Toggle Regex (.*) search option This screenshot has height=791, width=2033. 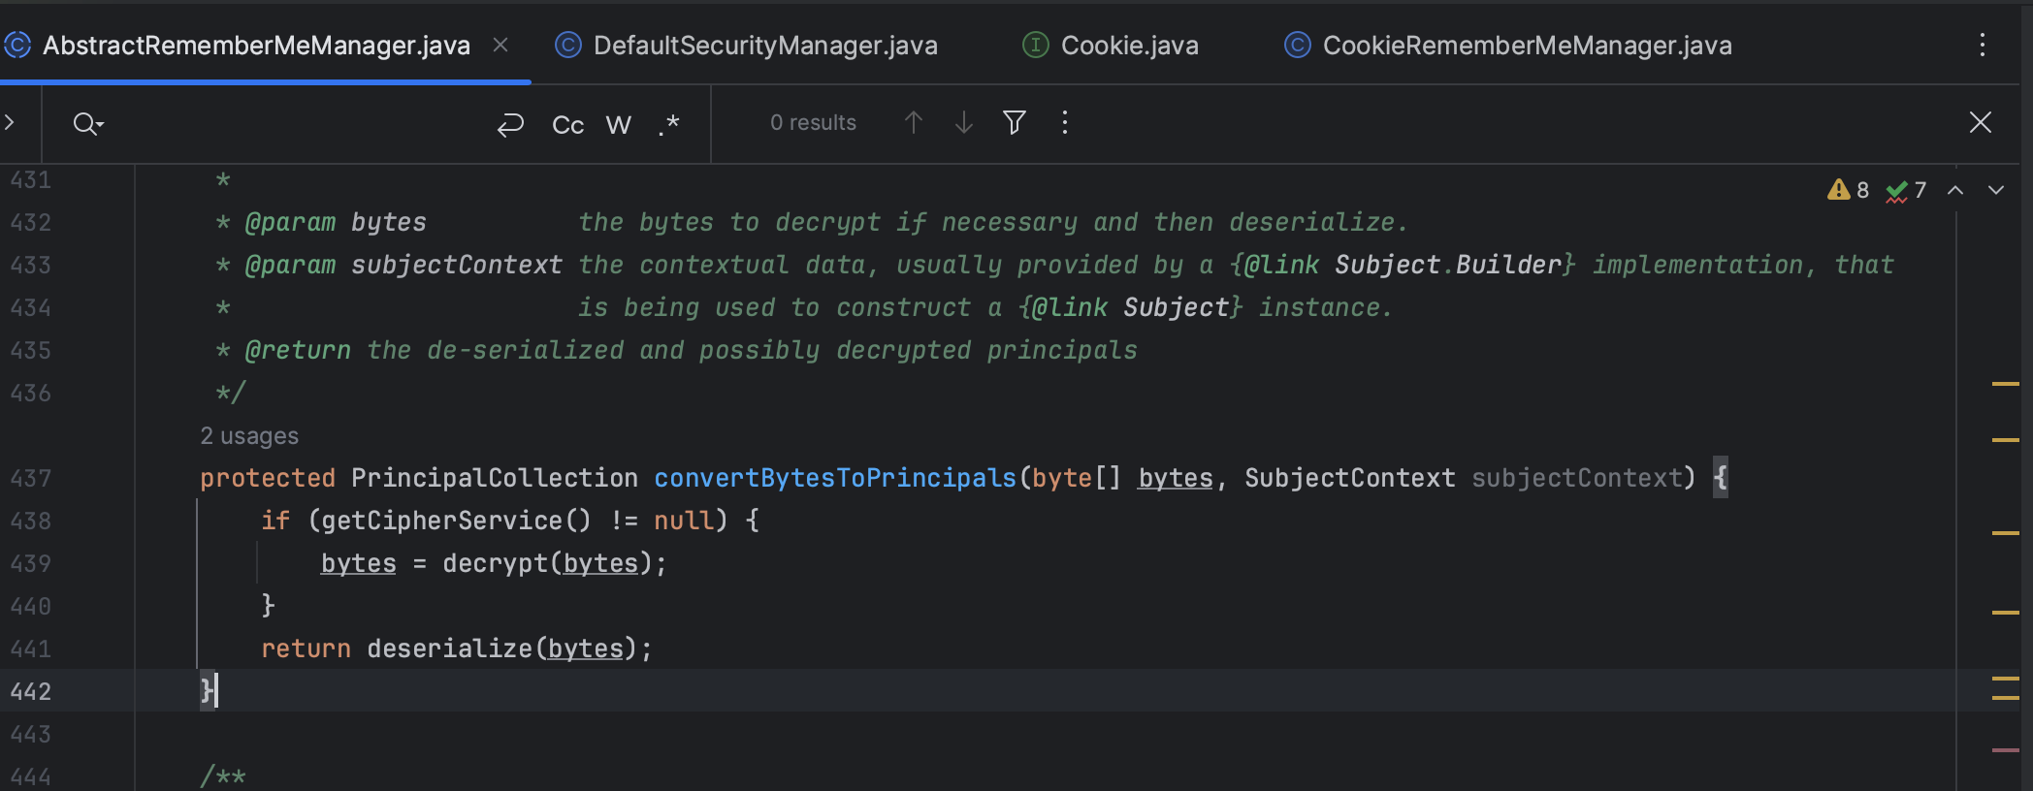[669, 124]
